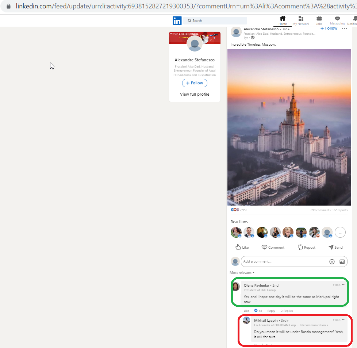This screenshot has height=348, width=357.
Task: Click Olena Pavlenko's comment avatar
Action: click(236, 287)
